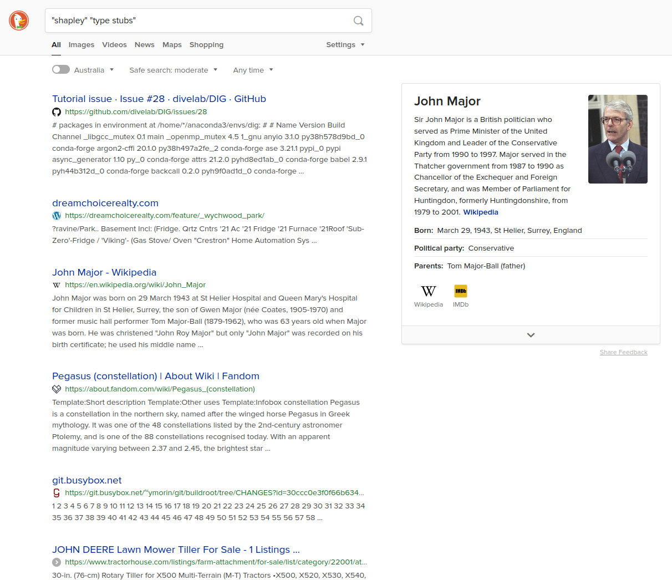Click the Wikipedia link ending John Major bio
This screenshot has height=580, width=672.
[x=481, y=212]
